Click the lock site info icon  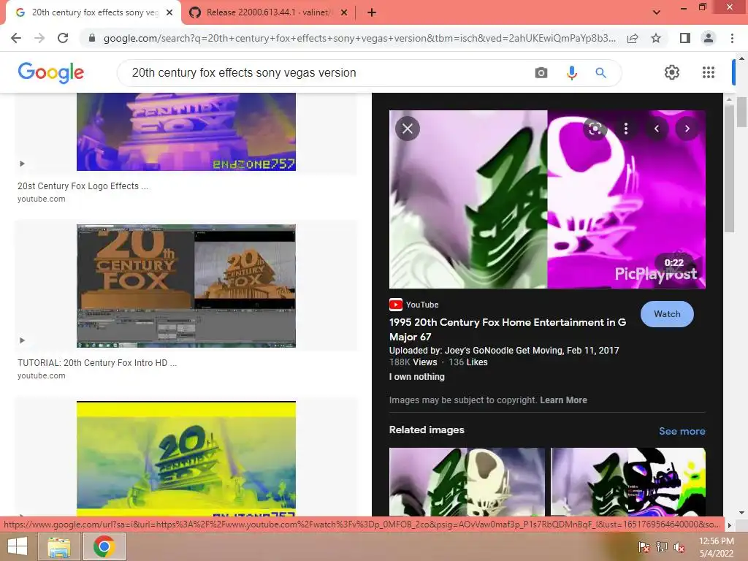(x=92, y=38)
